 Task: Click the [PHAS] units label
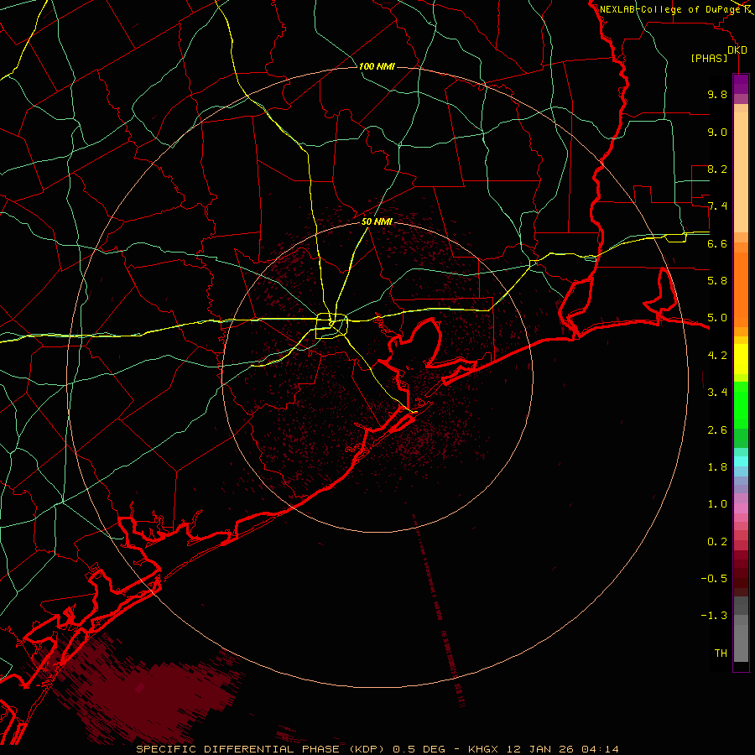tap(709, 59)
